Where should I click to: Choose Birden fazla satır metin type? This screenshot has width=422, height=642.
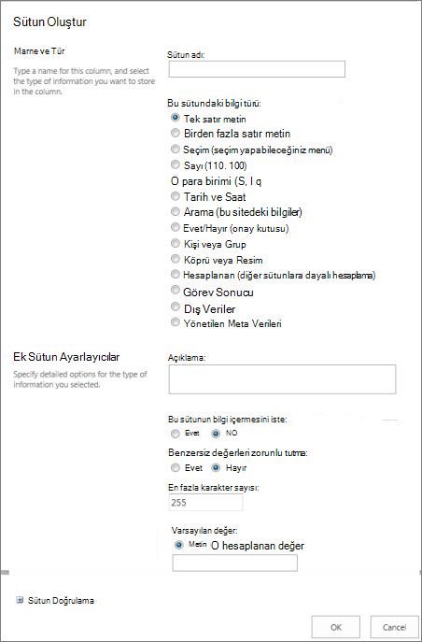coord(176,133)
